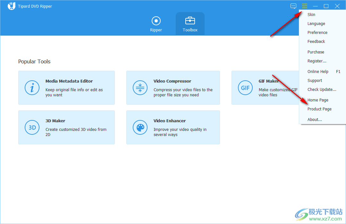
Task: Open Product Page from the menu
Action: pos(319,109)
